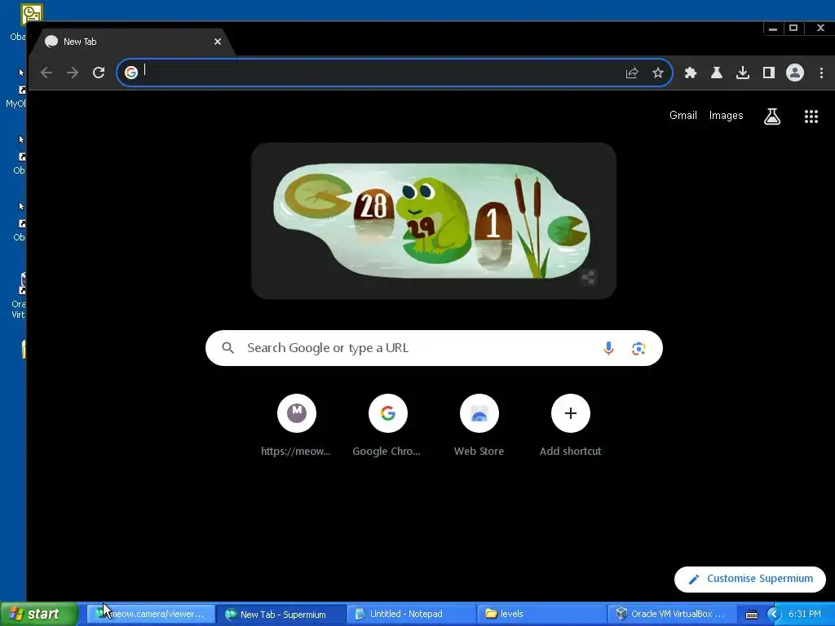Screen dimensions: 835x626
Task: Reload the current page
Action: 99,73
